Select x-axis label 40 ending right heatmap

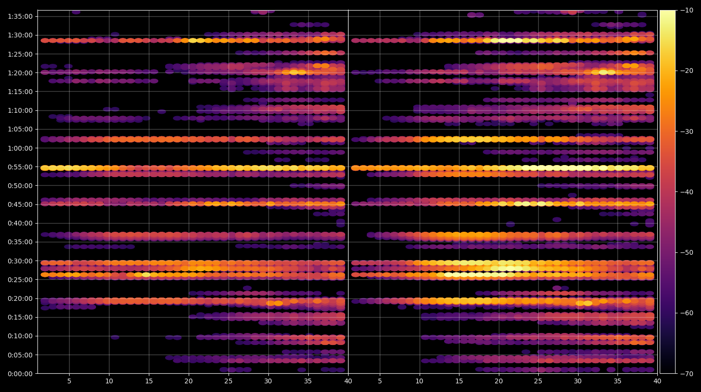tap(657, 381)
